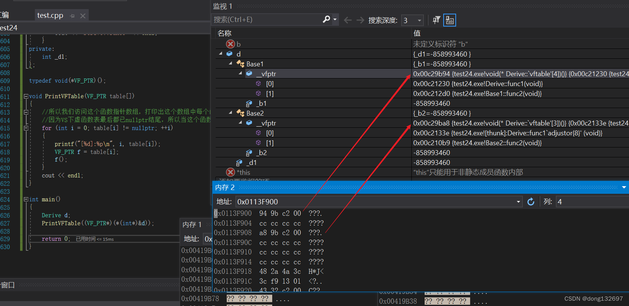
Task: Click icon of [0] entry Derive::func1(void)
Action: [258, 83]
